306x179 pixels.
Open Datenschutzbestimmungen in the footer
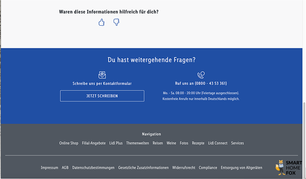click(x=93, y=168)
